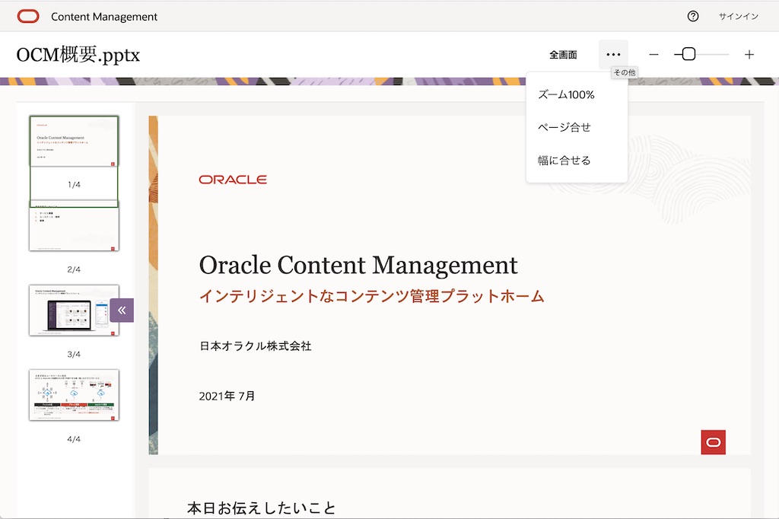Click the OCM概要.pptx file title
This screenshot has height=519, width=779.
pyautogui.click(x=78, y=55)
